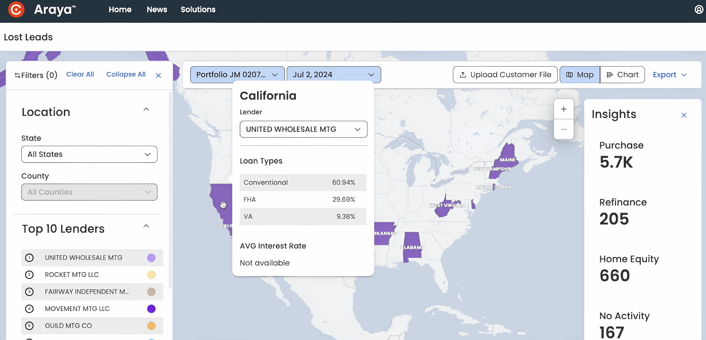
Task: Click the Conventional loan type row
Action: coord(303,182)
